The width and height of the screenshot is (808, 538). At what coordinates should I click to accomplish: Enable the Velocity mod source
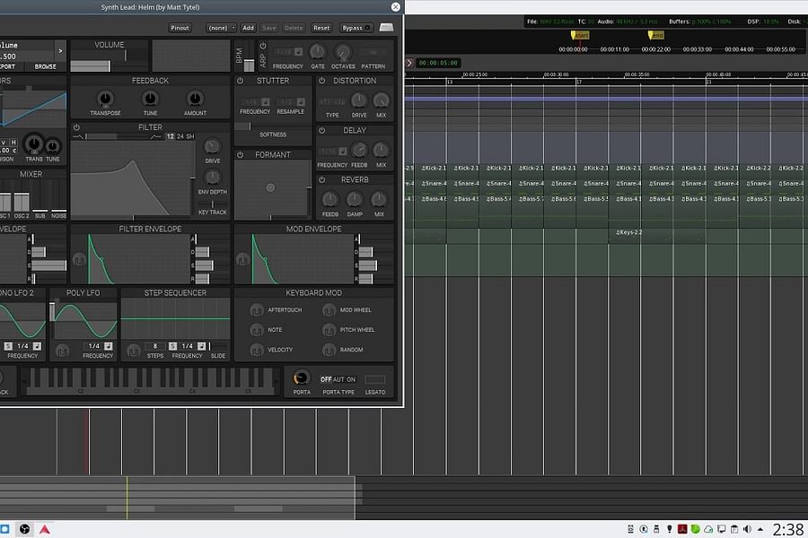pyautogui.click(x=256, y=351)
